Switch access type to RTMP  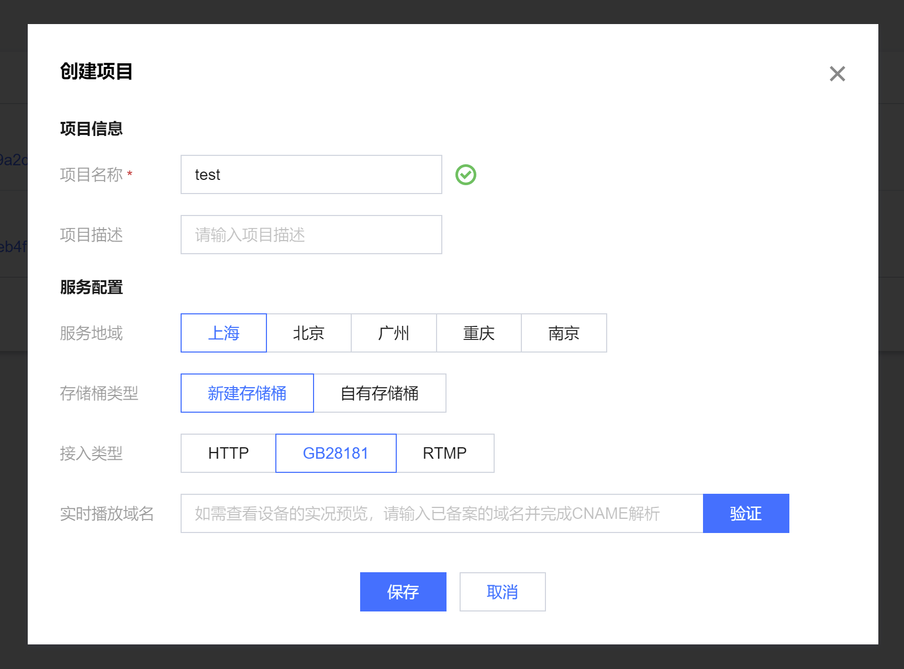(444, 453)
